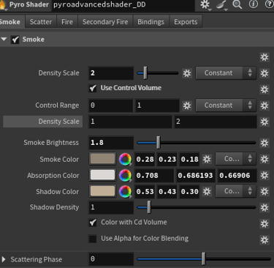274x268 pixels.
Task: Click the magnifier search parameters icon
Action: 237,4
